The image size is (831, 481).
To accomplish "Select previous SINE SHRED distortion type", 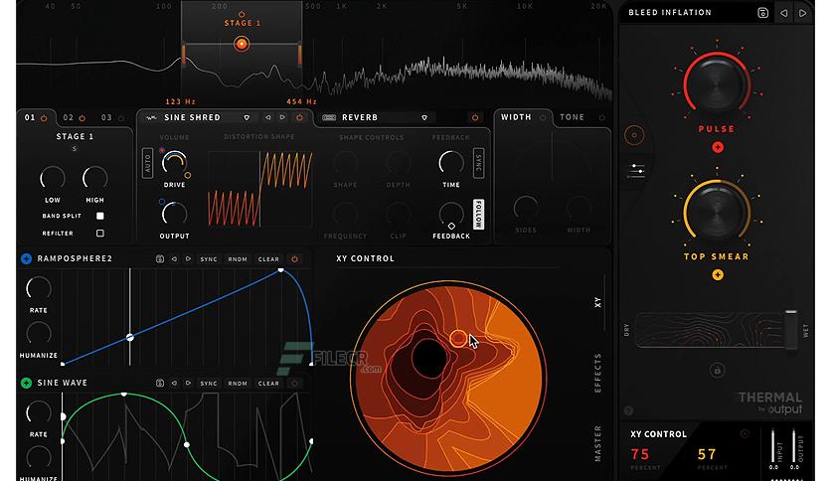I will [x=267, y=117].
